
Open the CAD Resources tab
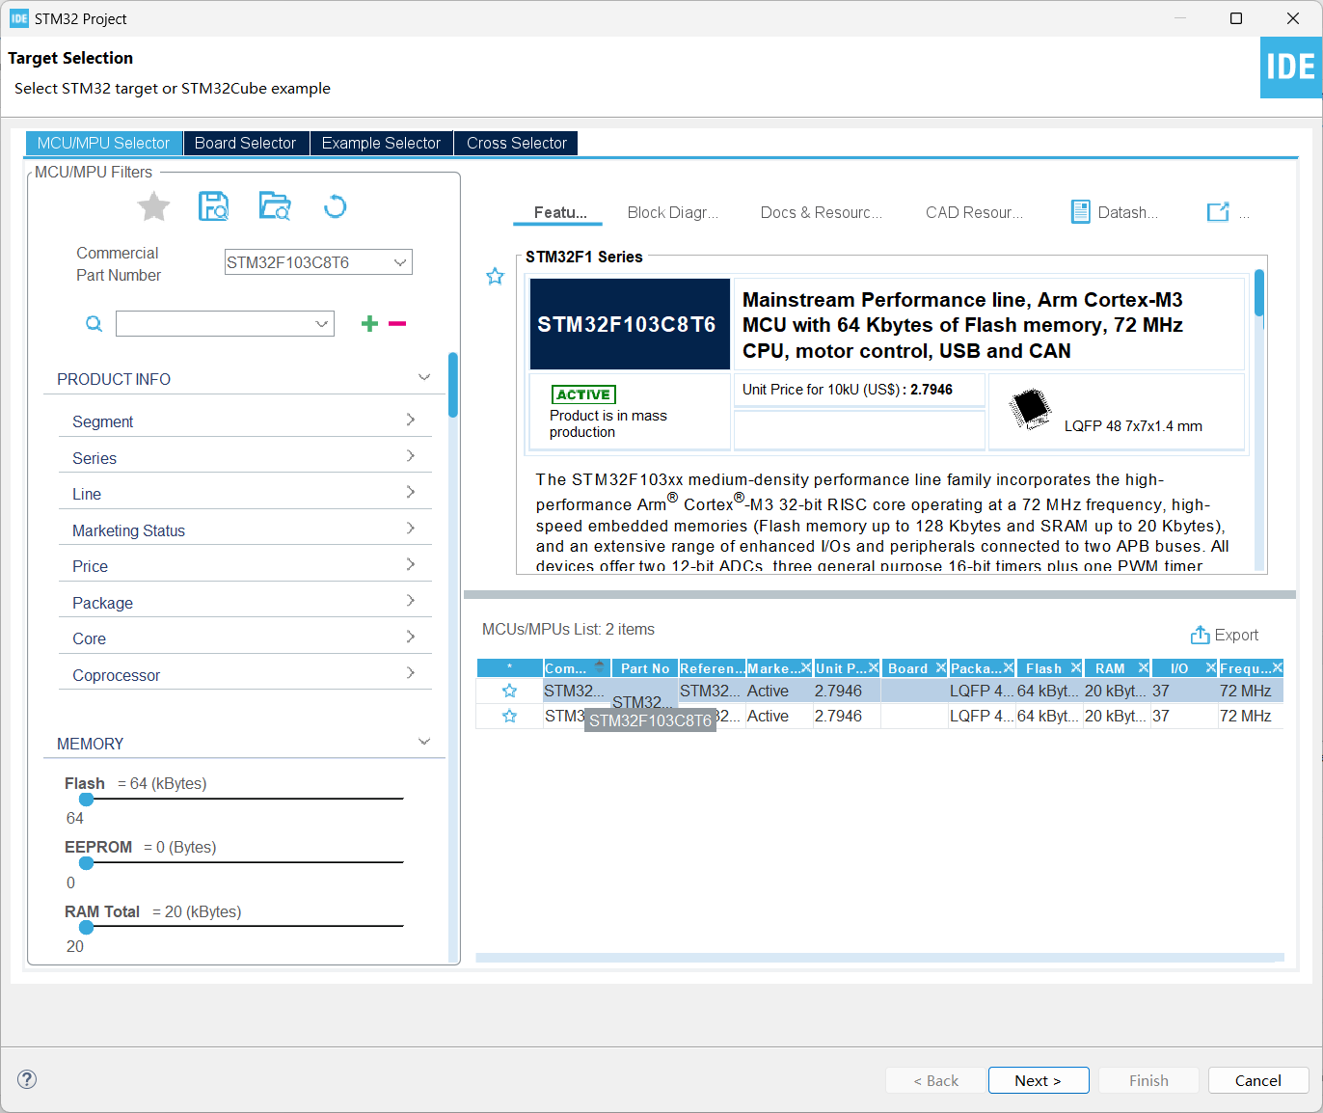pos(975,212)
